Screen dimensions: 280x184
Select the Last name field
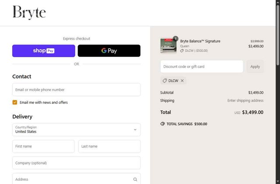(109, 146)
